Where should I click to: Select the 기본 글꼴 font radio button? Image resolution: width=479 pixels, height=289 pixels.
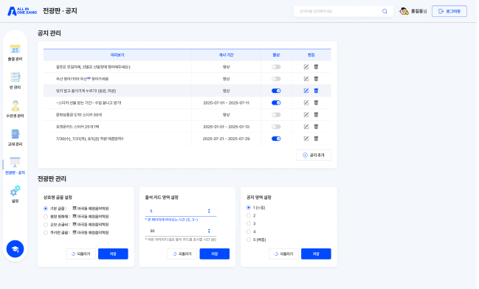pyautogui.click(x=46, y=209)
